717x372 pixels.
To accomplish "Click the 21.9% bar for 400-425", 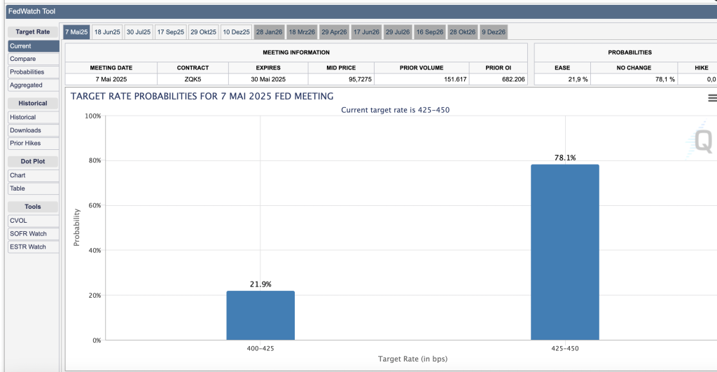I will click(260, 315).
